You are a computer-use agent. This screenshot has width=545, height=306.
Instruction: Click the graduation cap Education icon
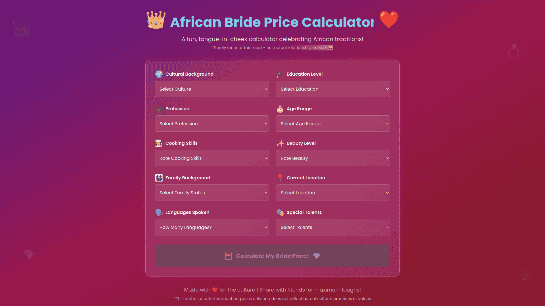(280, 74)
